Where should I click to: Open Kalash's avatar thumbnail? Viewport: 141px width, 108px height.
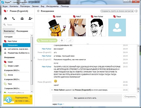coord(57,27)
